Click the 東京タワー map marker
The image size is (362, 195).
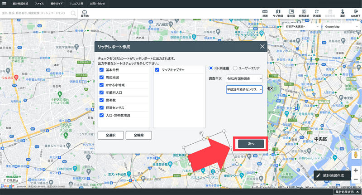[242, 175]
